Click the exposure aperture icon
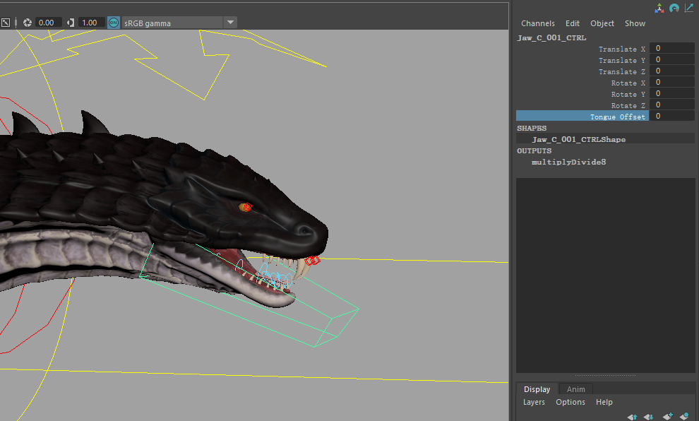Viewport: 699px width, 421px height. 28,23
